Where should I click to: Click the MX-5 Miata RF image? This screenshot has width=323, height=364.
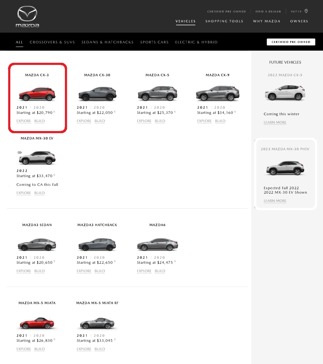[97, 323]
